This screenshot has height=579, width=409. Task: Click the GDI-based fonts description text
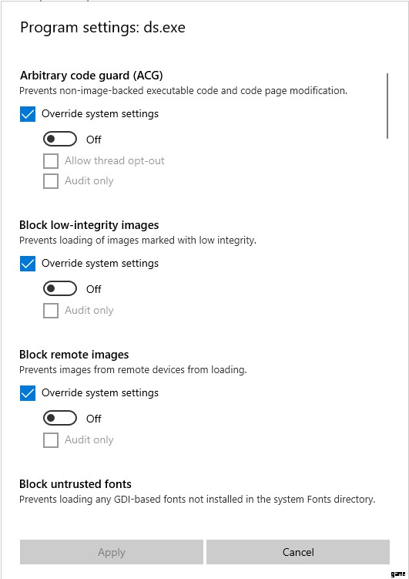tap(197, 500)
